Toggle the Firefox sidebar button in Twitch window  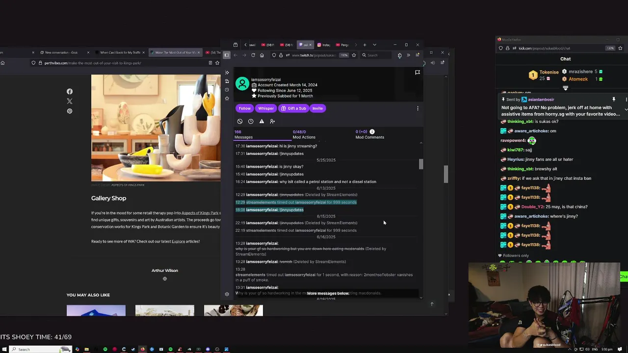click(227, 55)
